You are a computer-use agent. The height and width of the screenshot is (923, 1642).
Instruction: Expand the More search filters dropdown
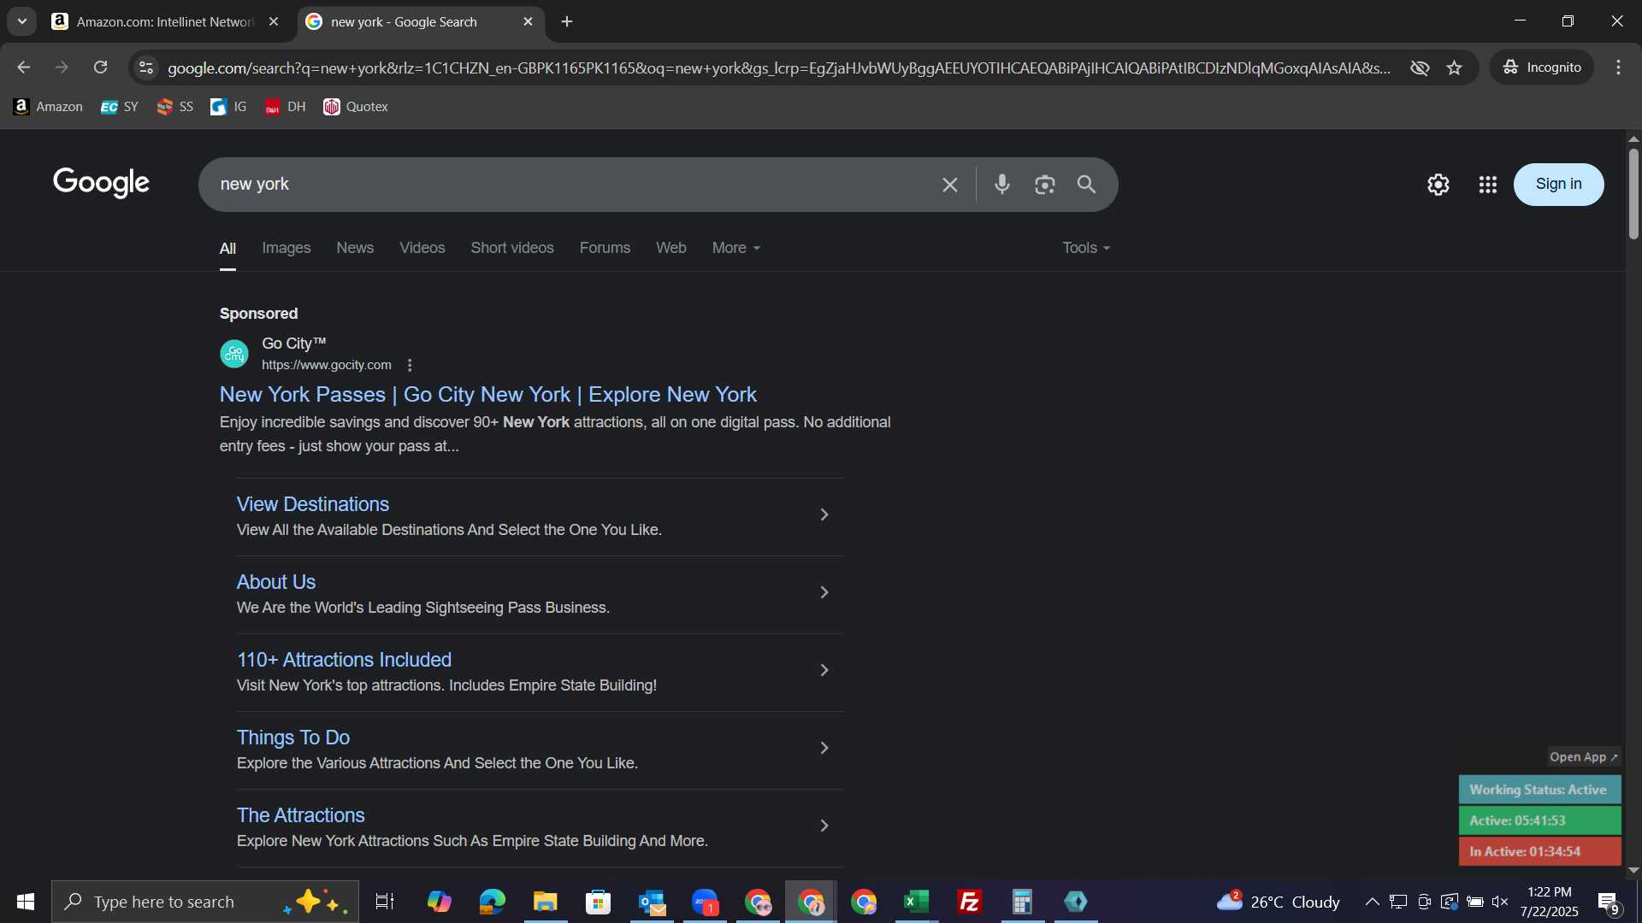coord(736,248)
